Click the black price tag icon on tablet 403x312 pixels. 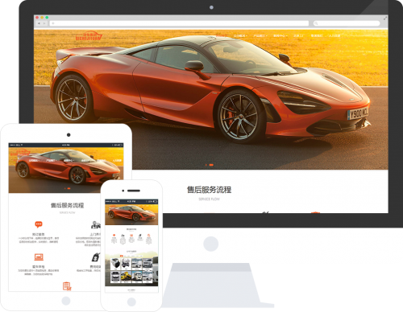tap(96, 257)
